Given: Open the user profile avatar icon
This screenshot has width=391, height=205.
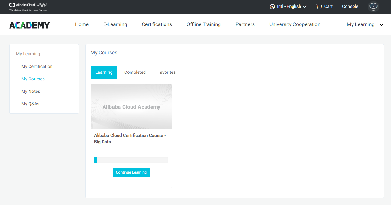Looking at the screenshot, I should click(x=373, y=6).
